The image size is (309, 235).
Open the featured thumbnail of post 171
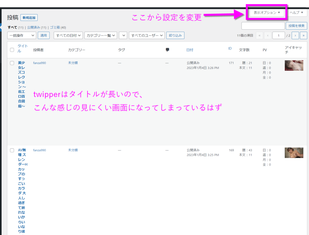coord(294,66)
